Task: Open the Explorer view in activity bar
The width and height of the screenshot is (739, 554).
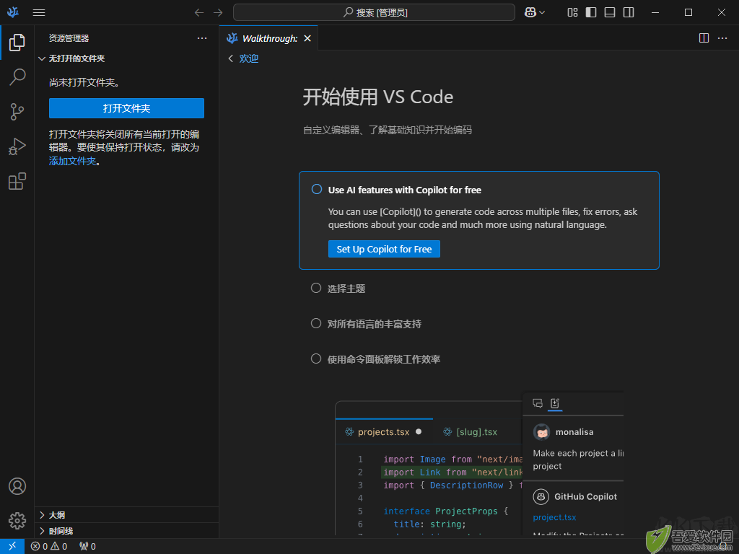Action: (x=17, y=43)
